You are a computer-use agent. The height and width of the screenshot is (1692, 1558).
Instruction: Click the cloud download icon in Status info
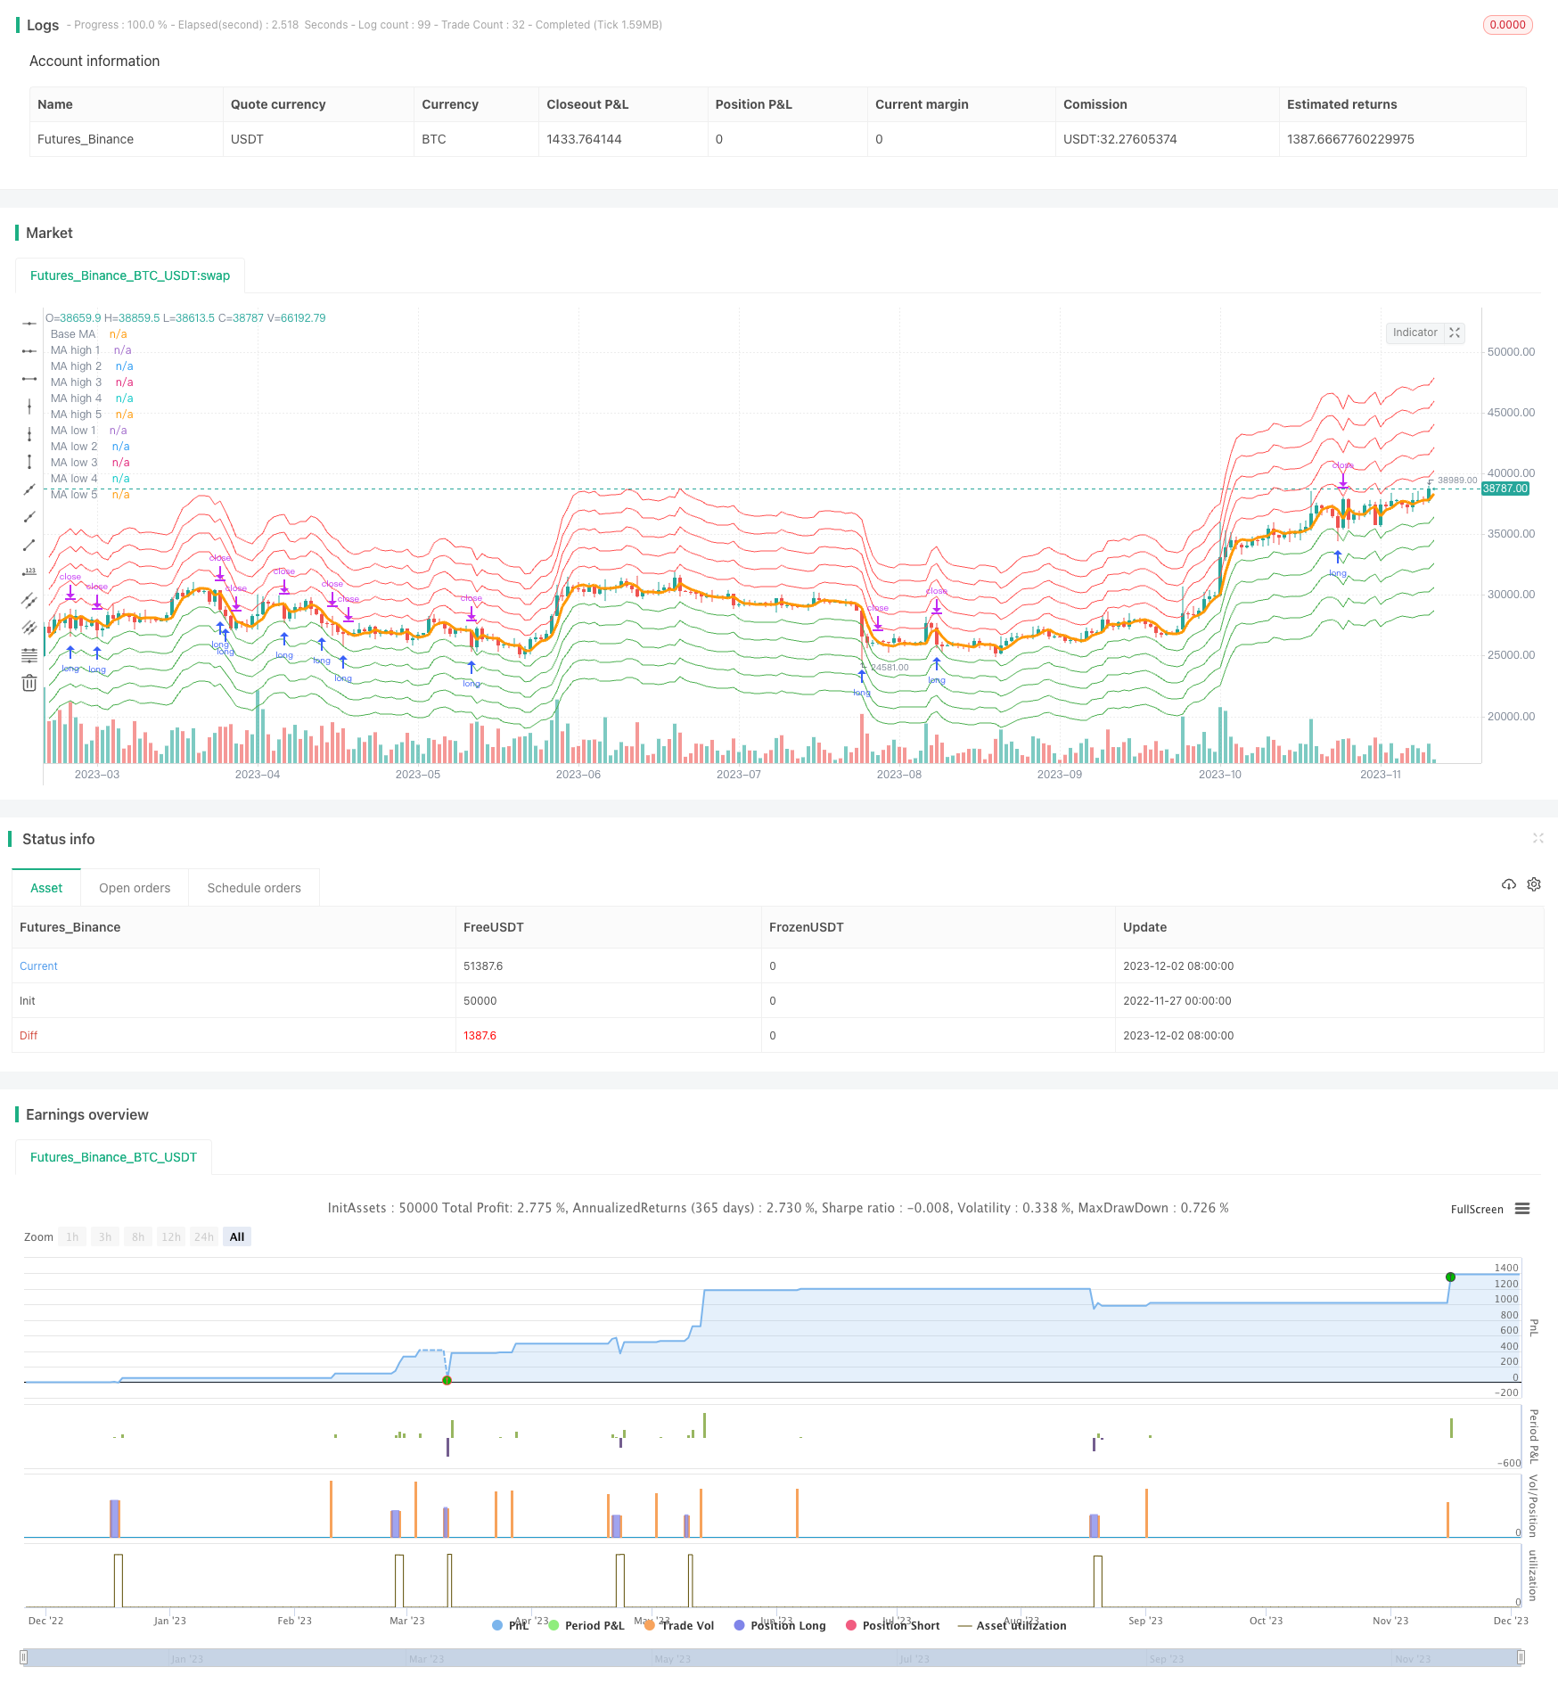(1509, 884)
